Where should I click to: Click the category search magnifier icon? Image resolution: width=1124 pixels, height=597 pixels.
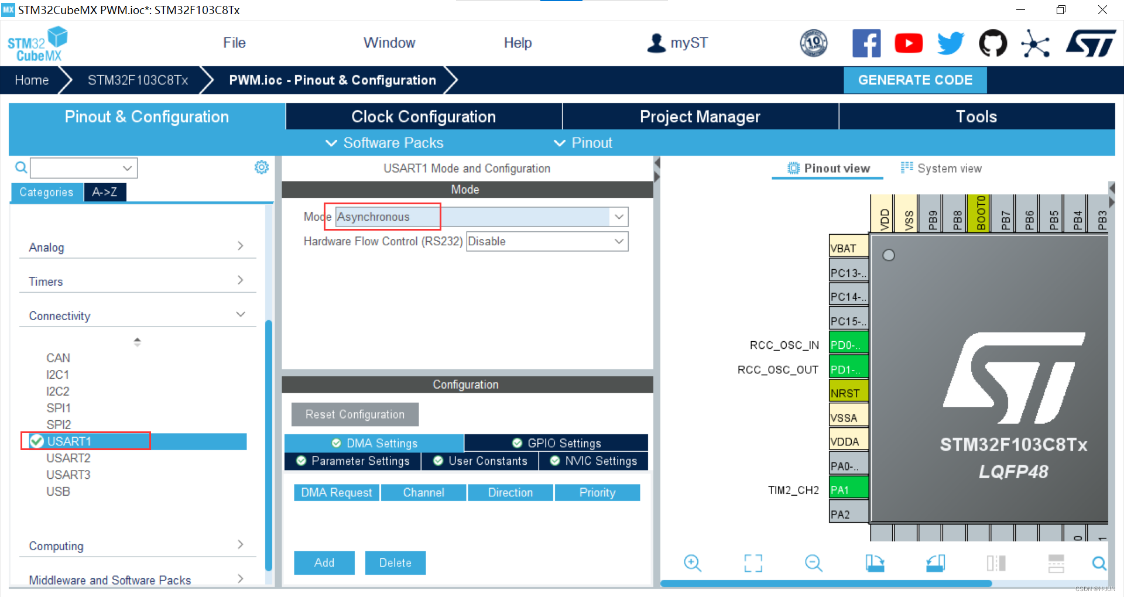[x=21, y=168]
